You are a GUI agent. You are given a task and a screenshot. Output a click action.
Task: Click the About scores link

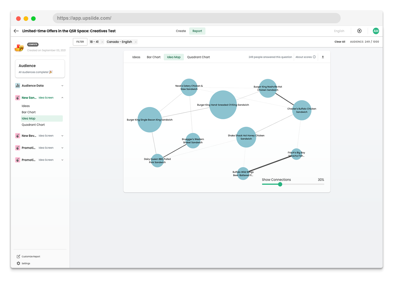304,57
